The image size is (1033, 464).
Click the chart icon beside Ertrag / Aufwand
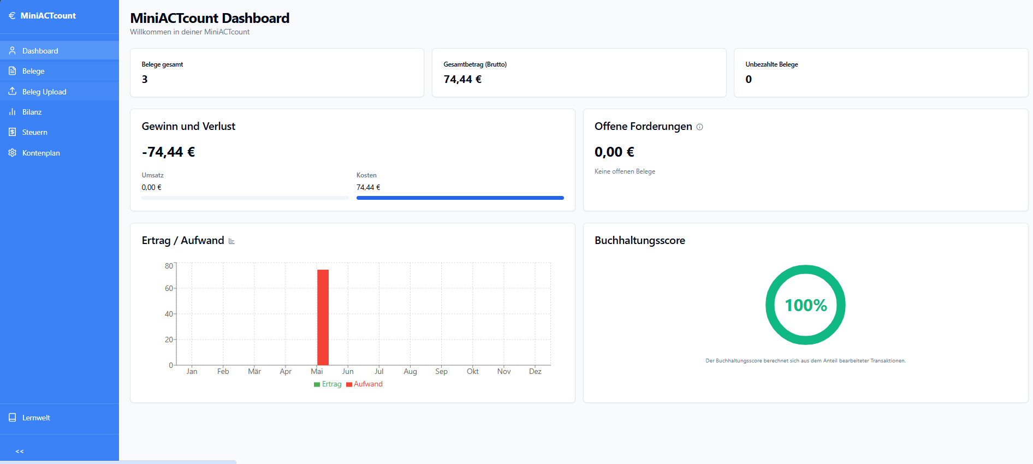231,241
